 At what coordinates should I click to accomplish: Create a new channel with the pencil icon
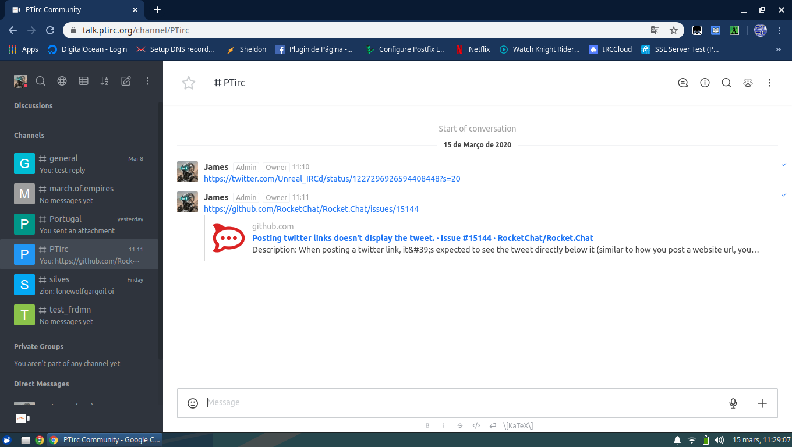[x=126, y=81]
